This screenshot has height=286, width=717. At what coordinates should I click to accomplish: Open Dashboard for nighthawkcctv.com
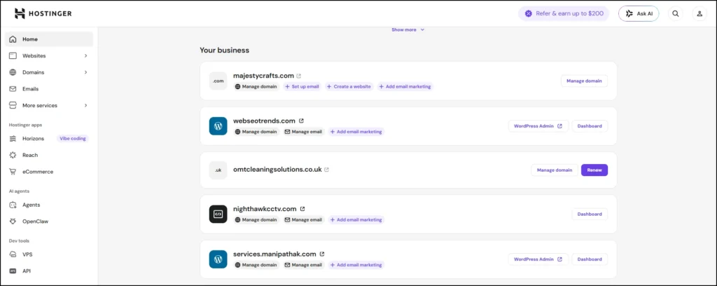(x=590, y=214)
